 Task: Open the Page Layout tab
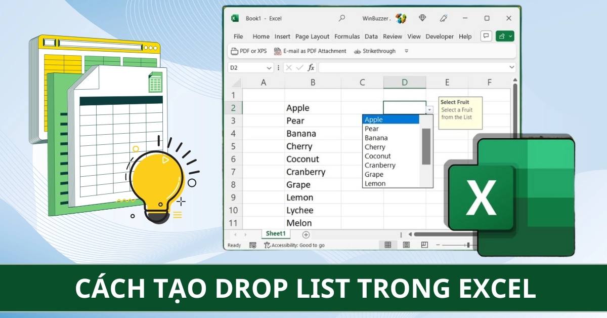point(312,36)
